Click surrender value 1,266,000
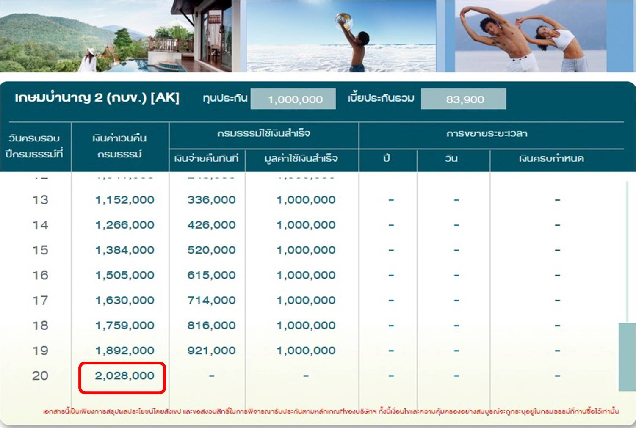 tap(125, 225)
